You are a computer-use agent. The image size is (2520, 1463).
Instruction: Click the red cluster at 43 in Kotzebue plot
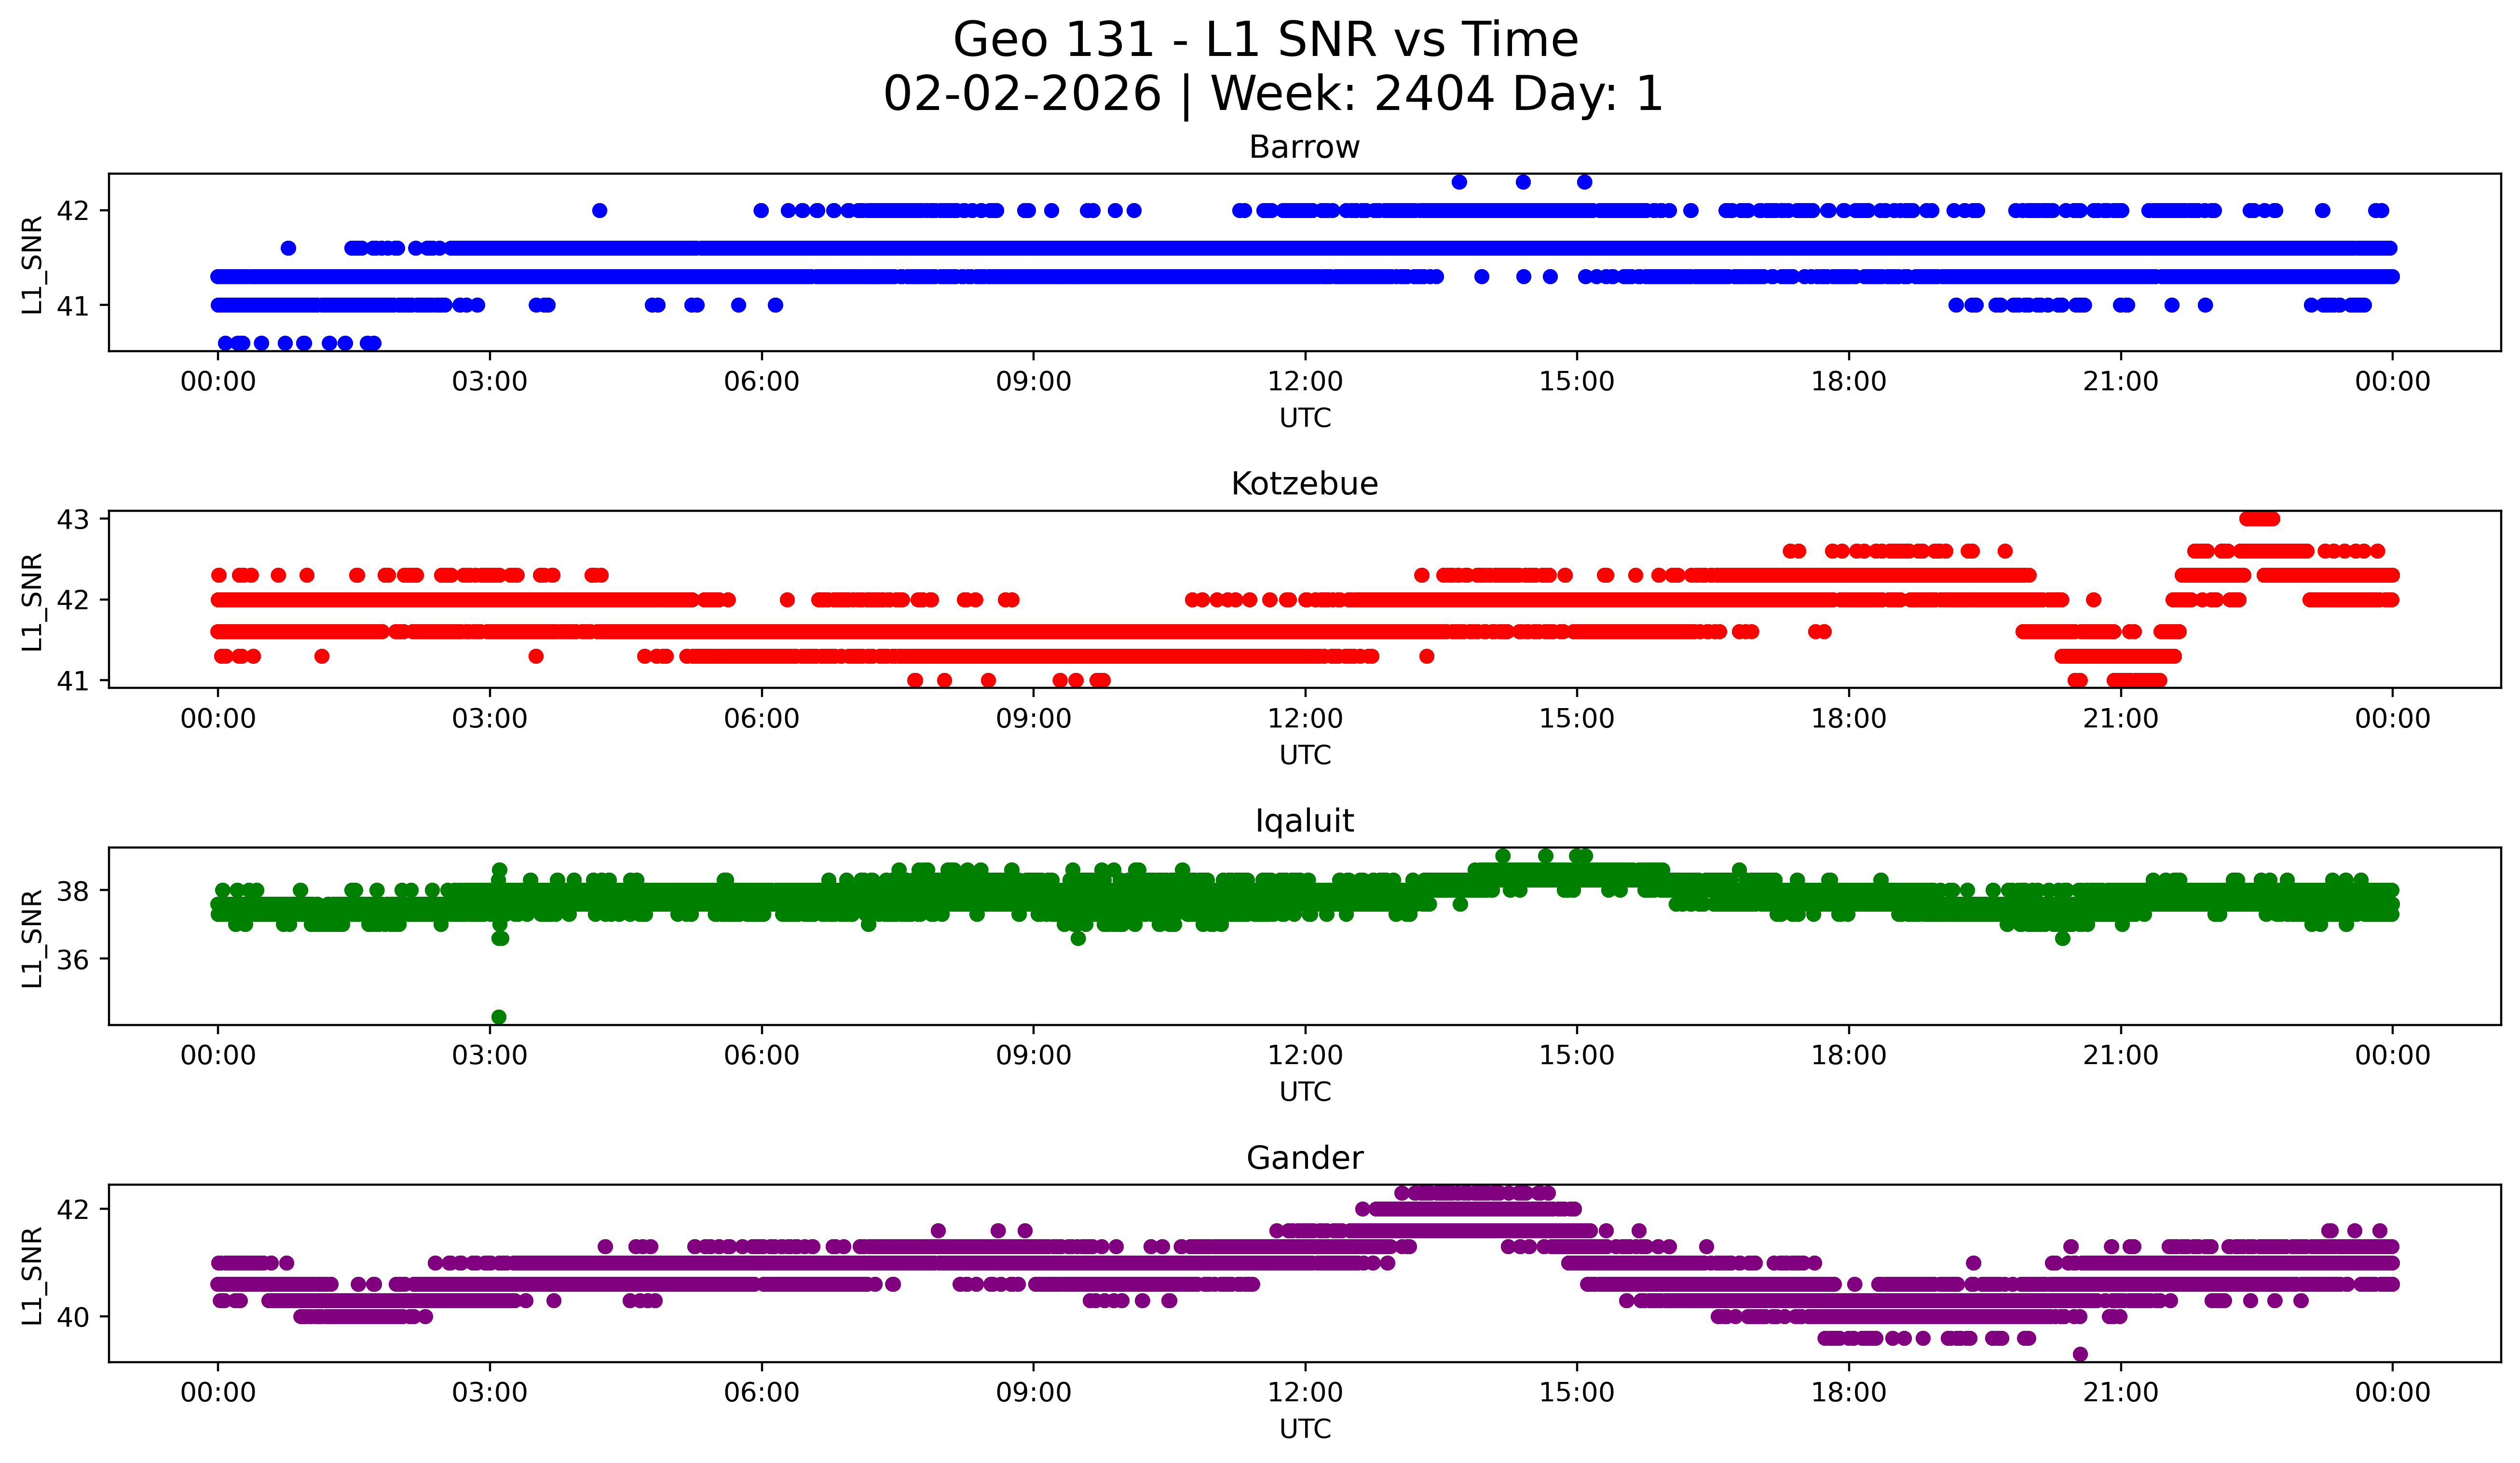point(2260,518)
